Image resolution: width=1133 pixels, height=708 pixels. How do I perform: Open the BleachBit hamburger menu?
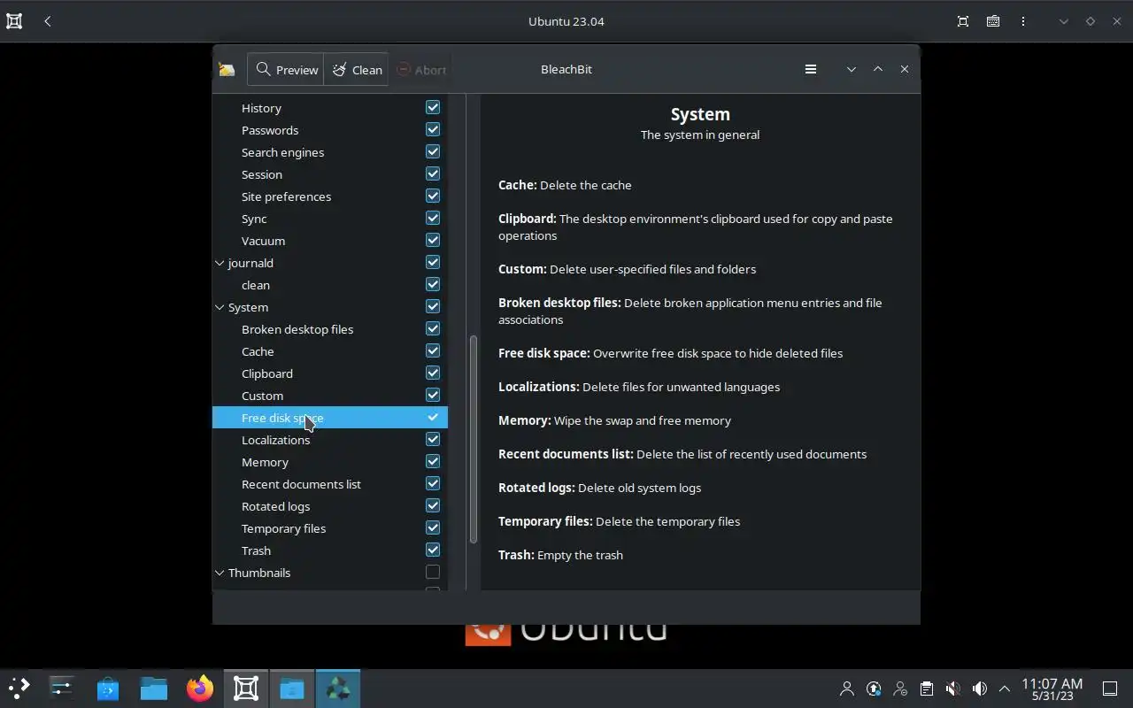(810, 69)
